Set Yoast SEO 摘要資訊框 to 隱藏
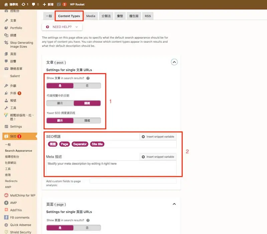 click(87, 121)
